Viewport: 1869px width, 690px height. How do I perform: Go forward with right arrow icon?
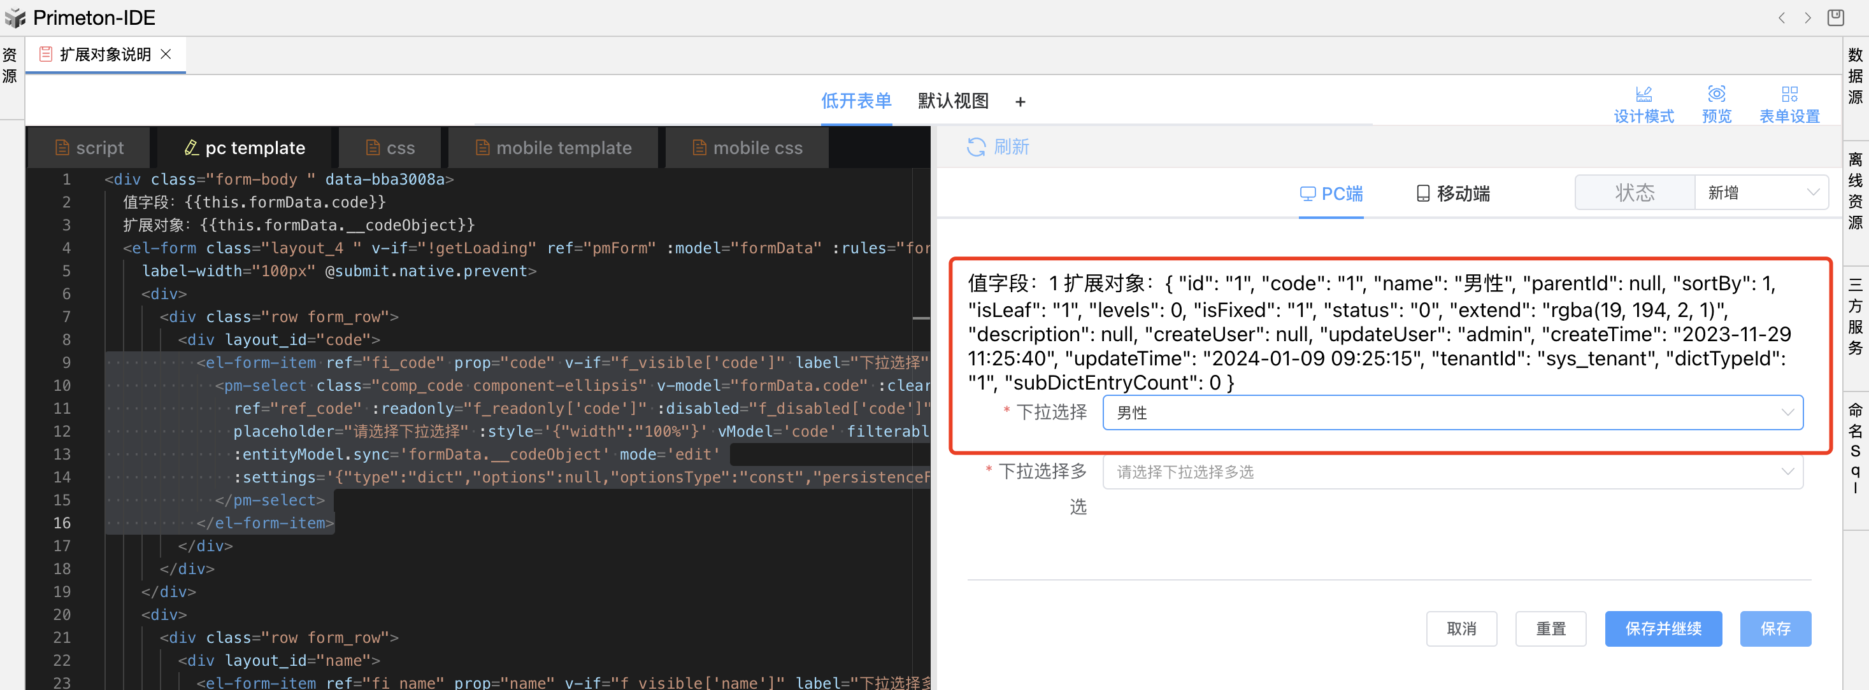point(1807,17)
